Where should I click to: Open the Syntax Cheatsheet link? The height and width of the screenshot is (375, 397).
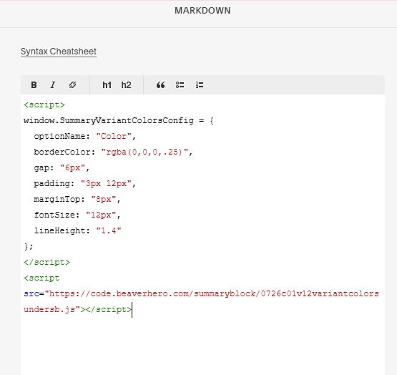pos(59,52)
